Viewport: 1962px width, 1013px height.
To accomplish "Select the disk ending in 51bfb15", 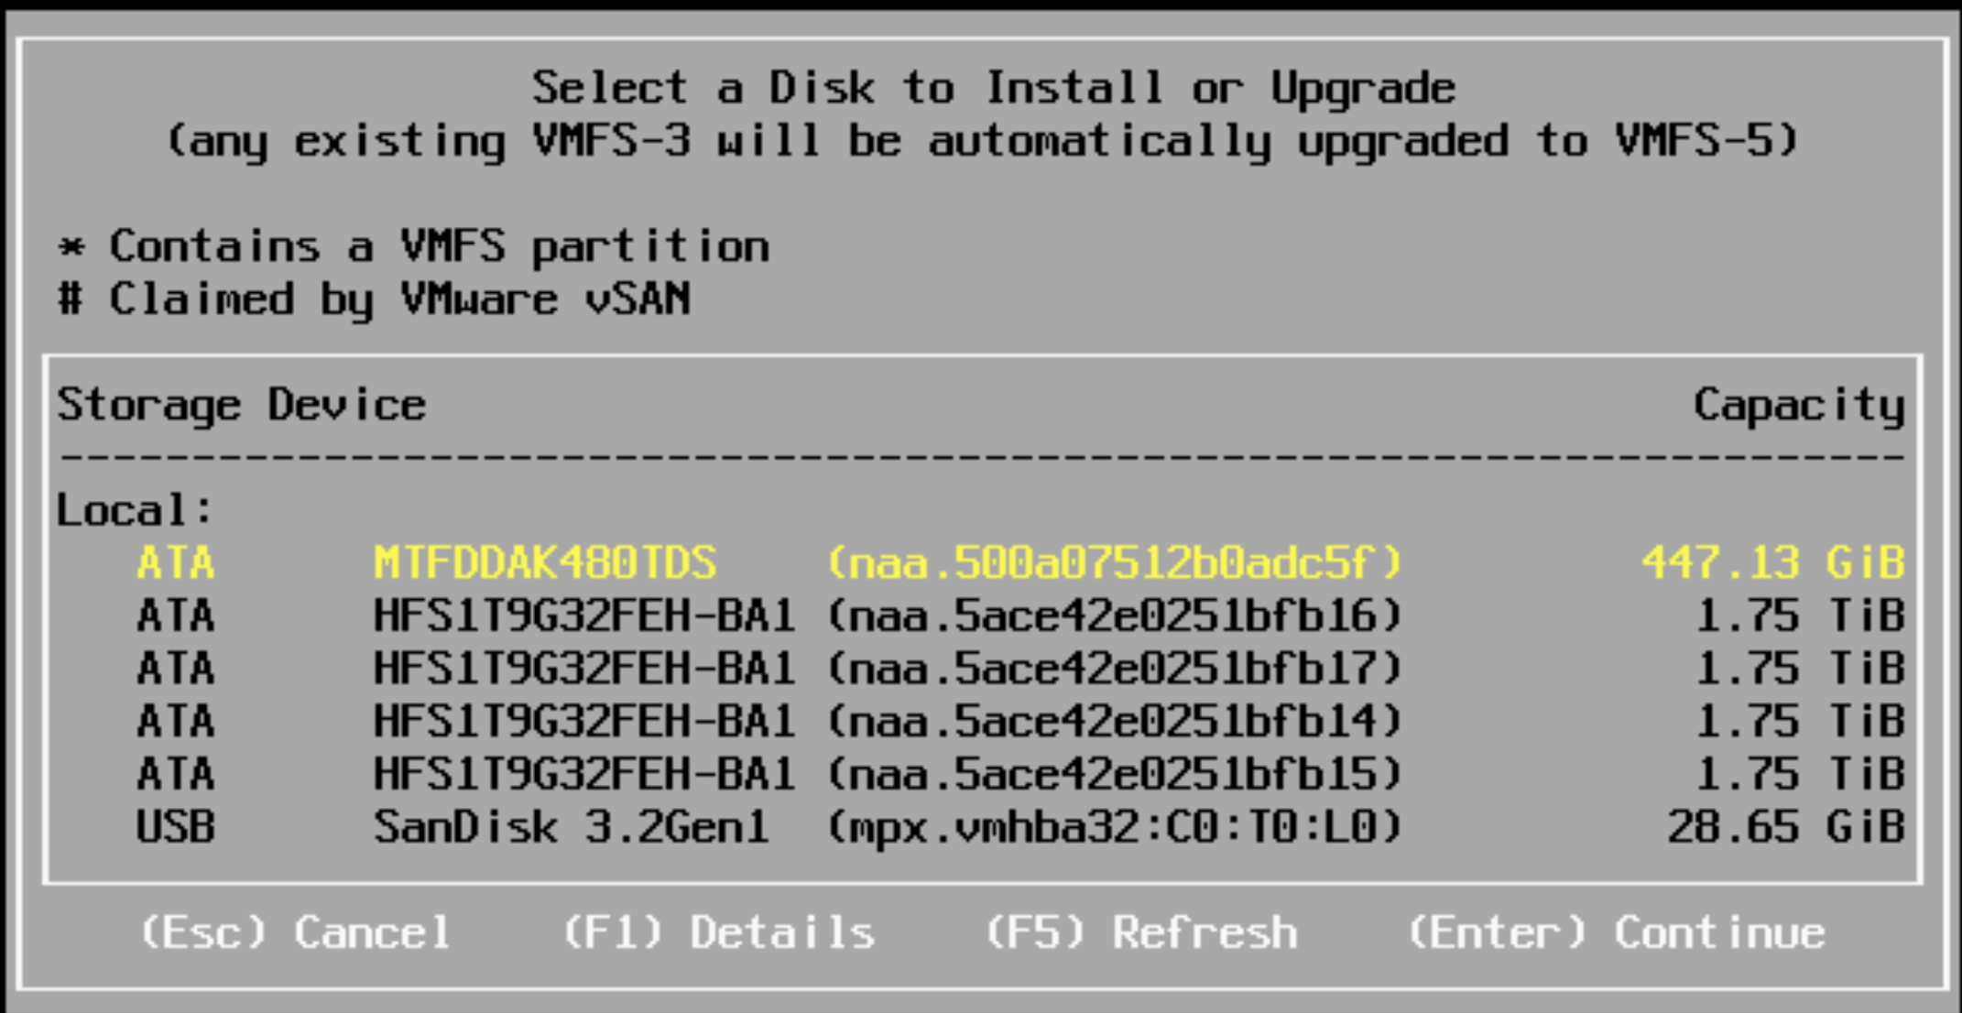I will coord(980,775).
